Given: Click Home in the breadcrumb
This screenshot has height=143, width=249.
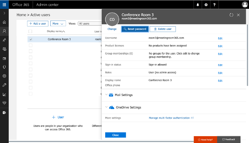Looking at the screenshot, I should point(21,15).
